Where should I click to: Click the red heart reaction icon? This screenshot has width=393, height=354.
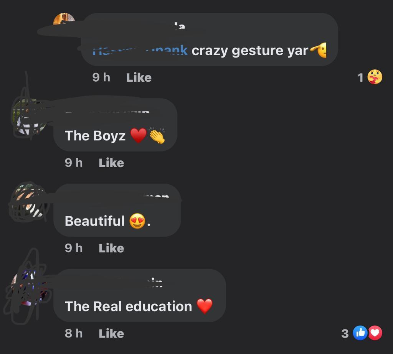click(375, 333)
